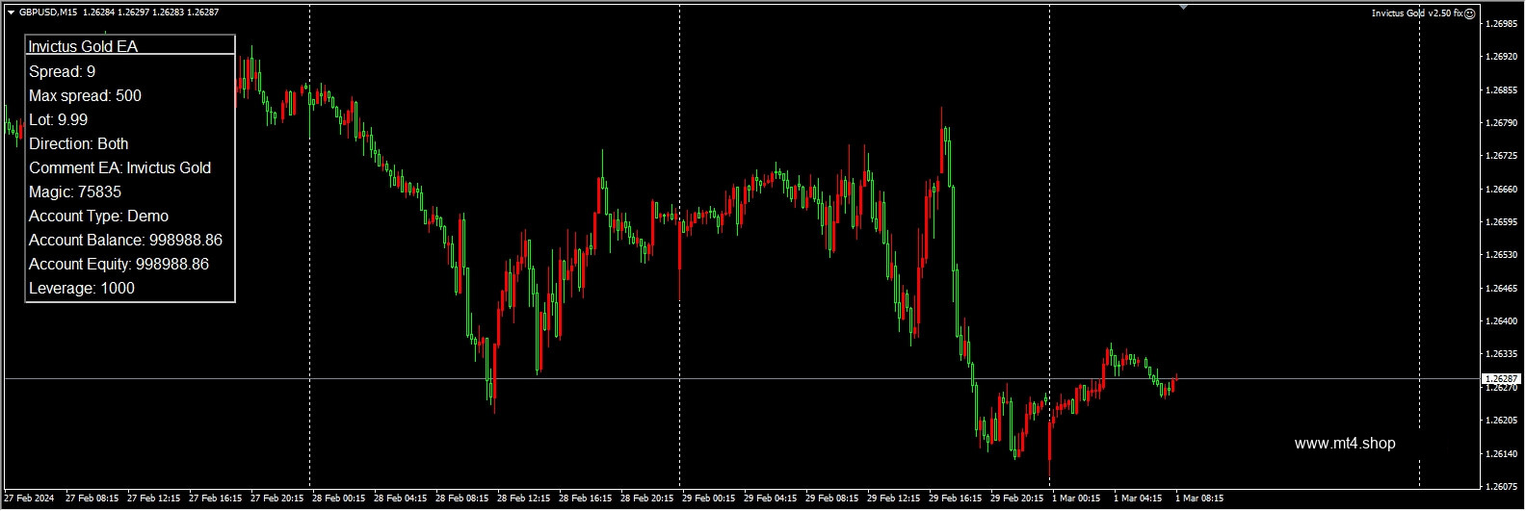
Task: Click the 29 Feb 00:15 time label
Action: pyautogui.click(x=710, y=498)
